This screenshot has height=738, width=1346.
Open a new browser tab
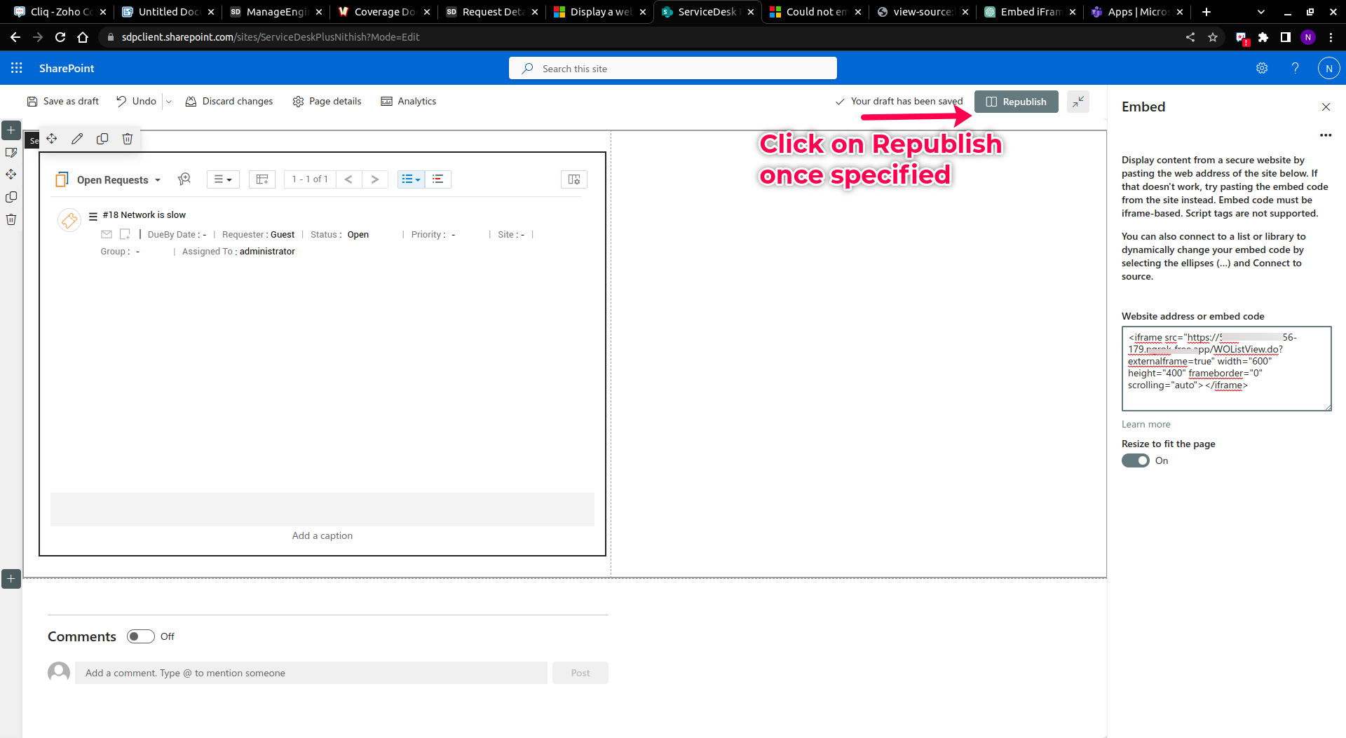coord(1206,12)
